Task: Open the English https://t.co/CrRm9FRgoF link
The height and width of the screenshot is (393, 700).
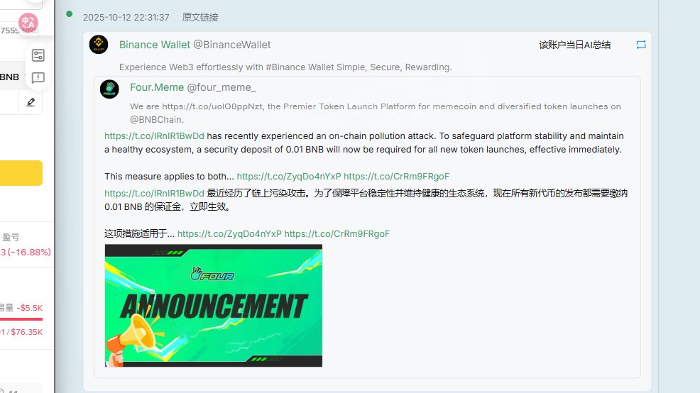Action: click(x=396, y=176)
